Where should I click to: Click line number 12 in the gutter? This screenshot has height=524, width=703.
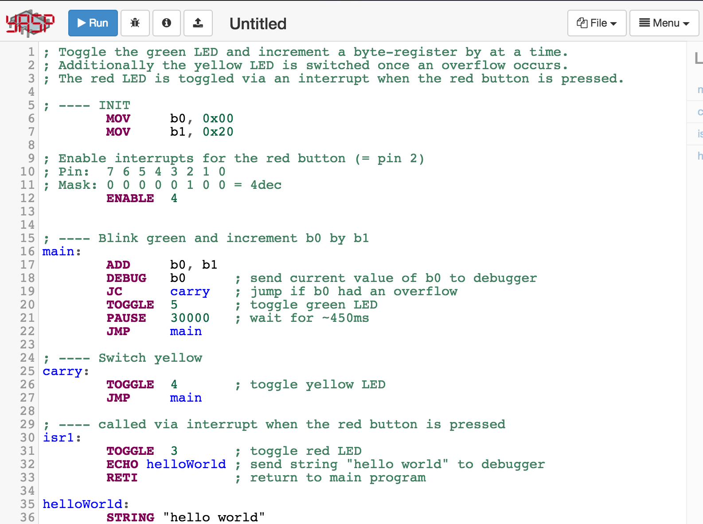point(27,198)
